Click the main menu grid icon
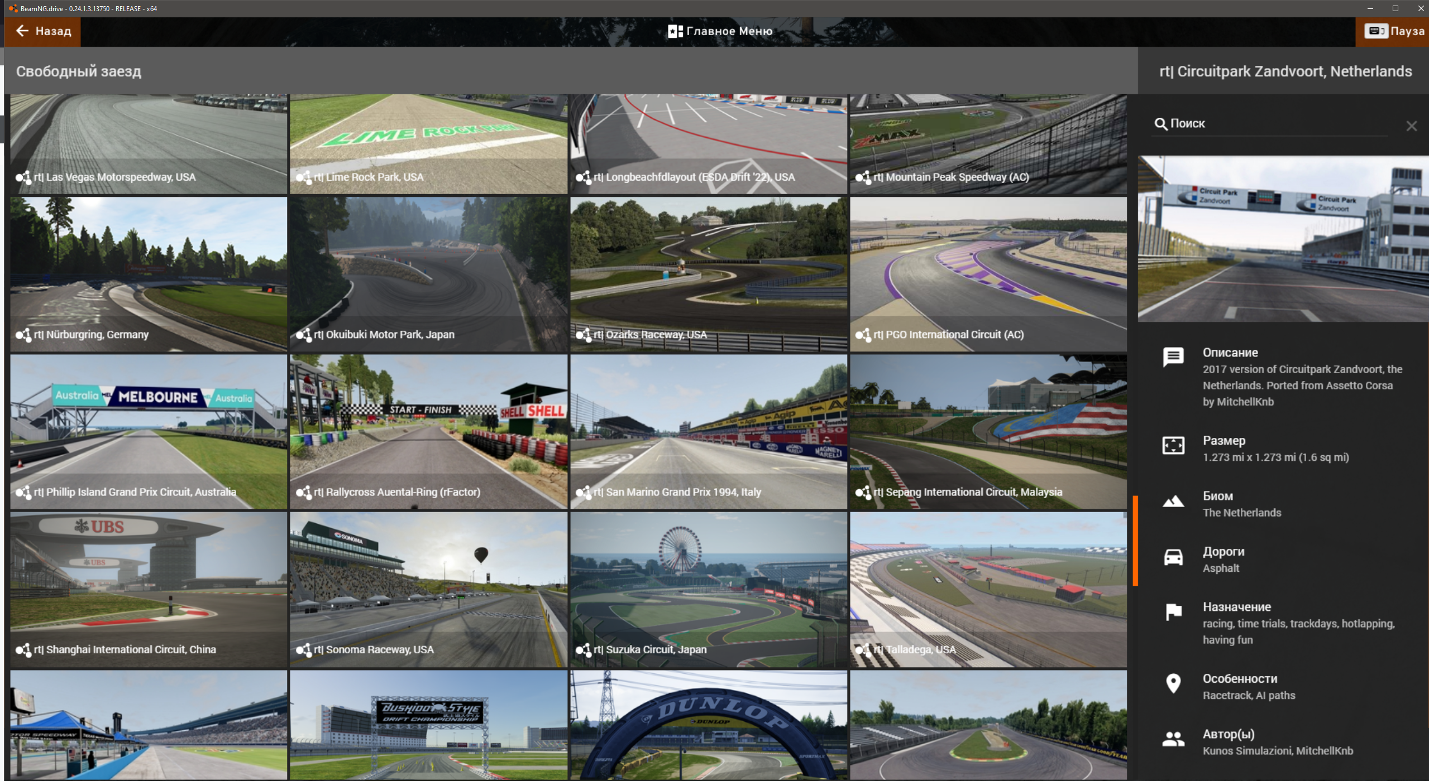 (x=675, y=31)
